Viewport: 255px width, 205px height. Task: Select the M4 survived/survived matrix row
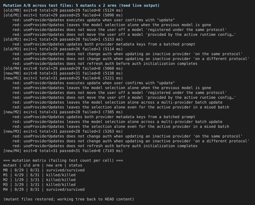[44, 190]
